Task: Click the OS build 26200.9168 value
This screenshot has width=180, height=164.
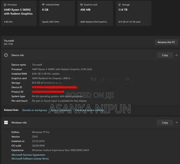Action: [x=38, y=146]
